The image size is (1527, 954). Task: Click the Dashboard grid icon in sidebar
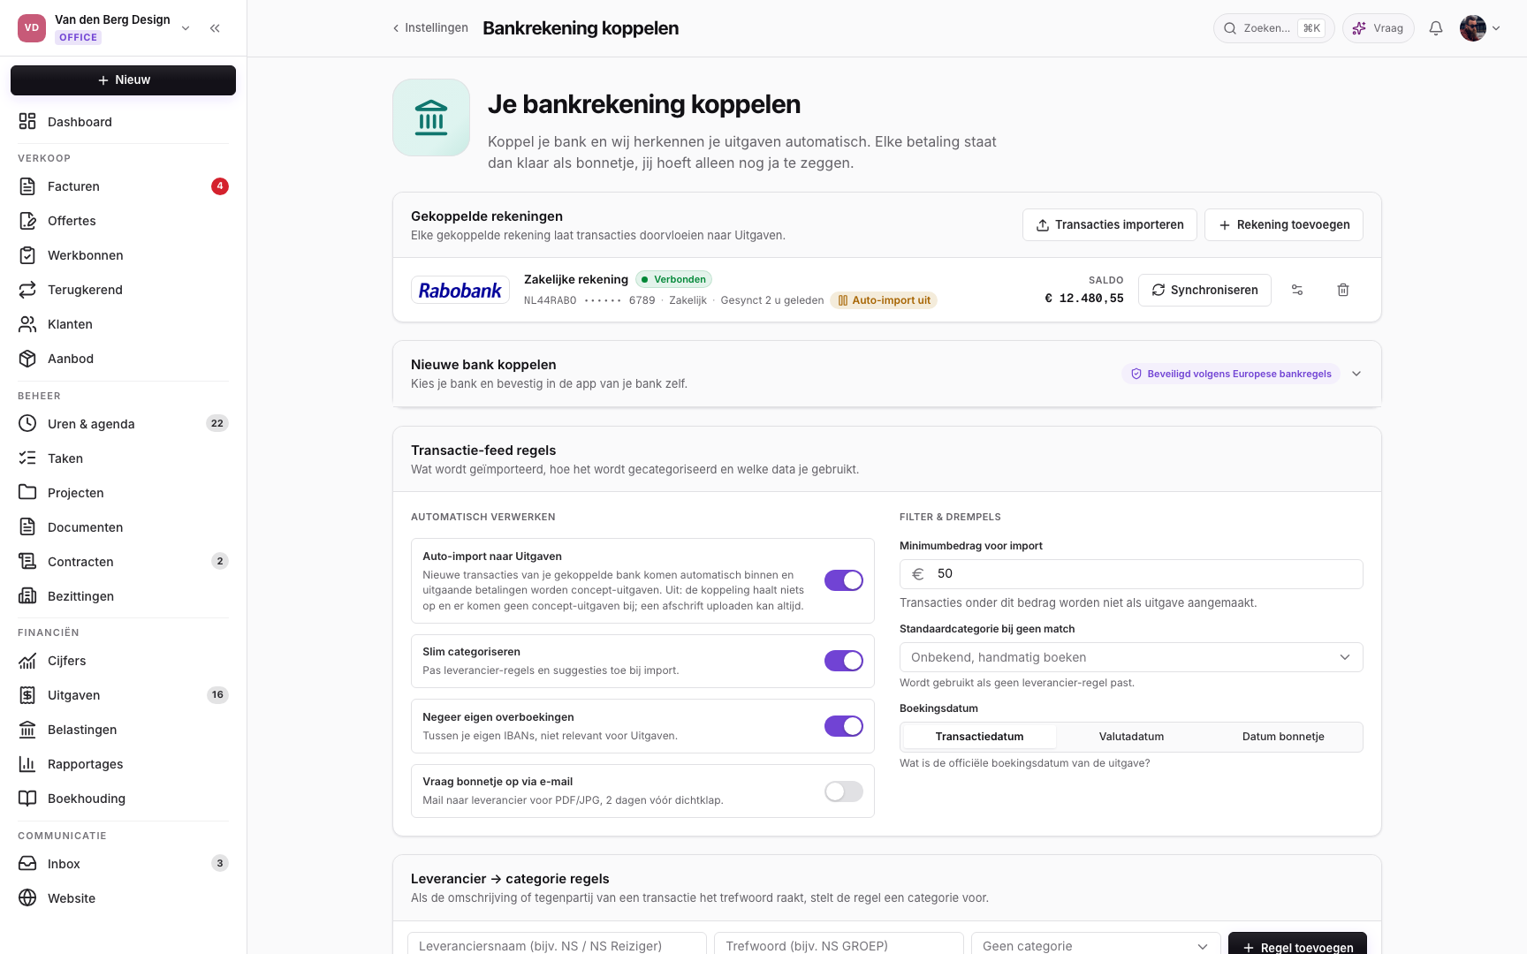point(27,121)
